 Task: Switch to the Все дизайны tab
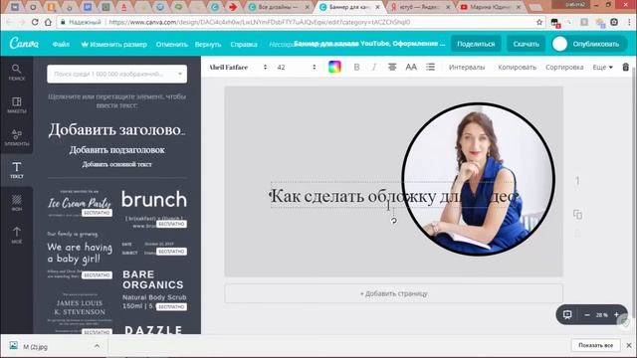(279, 7)
